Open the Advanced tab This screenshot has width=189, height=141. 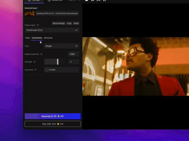(x=48, y=38)
